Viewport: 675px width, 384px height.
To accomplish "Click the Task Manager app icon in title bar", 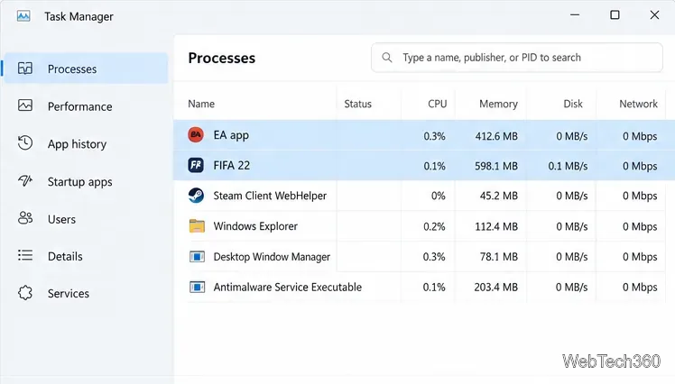I will click(23, 16).
